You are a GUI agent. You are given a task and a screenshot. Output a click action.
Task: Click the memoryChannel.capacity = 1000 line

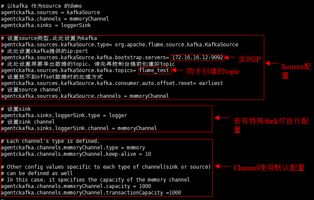75,186
